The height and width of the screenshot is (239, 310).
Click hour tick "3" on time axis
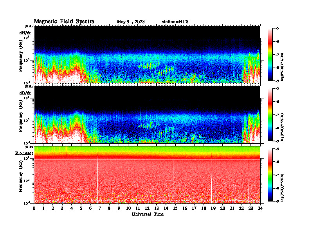point(62,208)
